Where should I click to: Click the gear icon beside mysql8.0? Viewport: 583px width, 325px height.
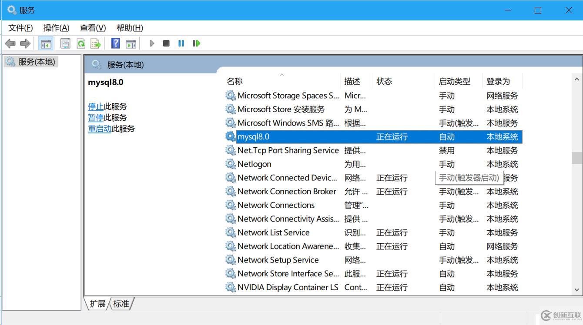231,136
